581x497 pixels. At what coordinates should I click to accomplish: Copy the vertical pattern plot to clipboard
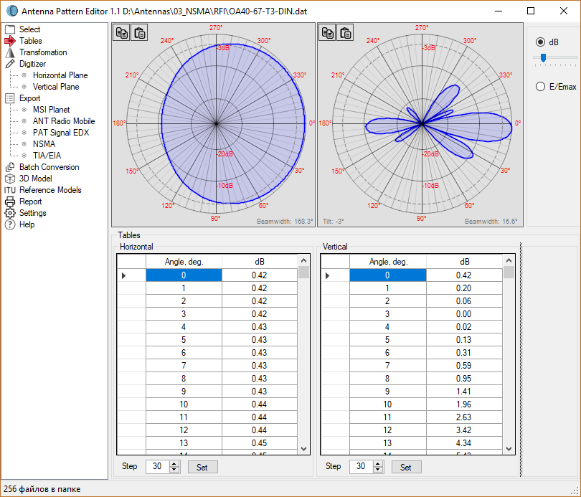click(x=327, y=32)
